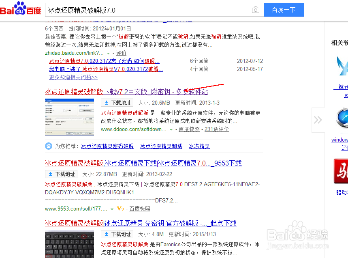Screen dimensions: 348x258
Task: Open windows related software link in sidebar
Action: (x=339, y=140)
